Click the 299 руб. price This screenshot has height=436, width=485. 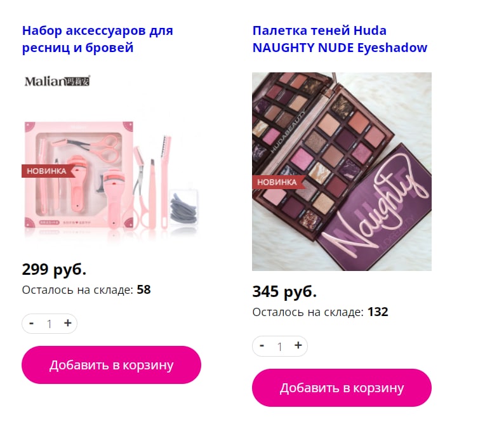coord(54,269)
